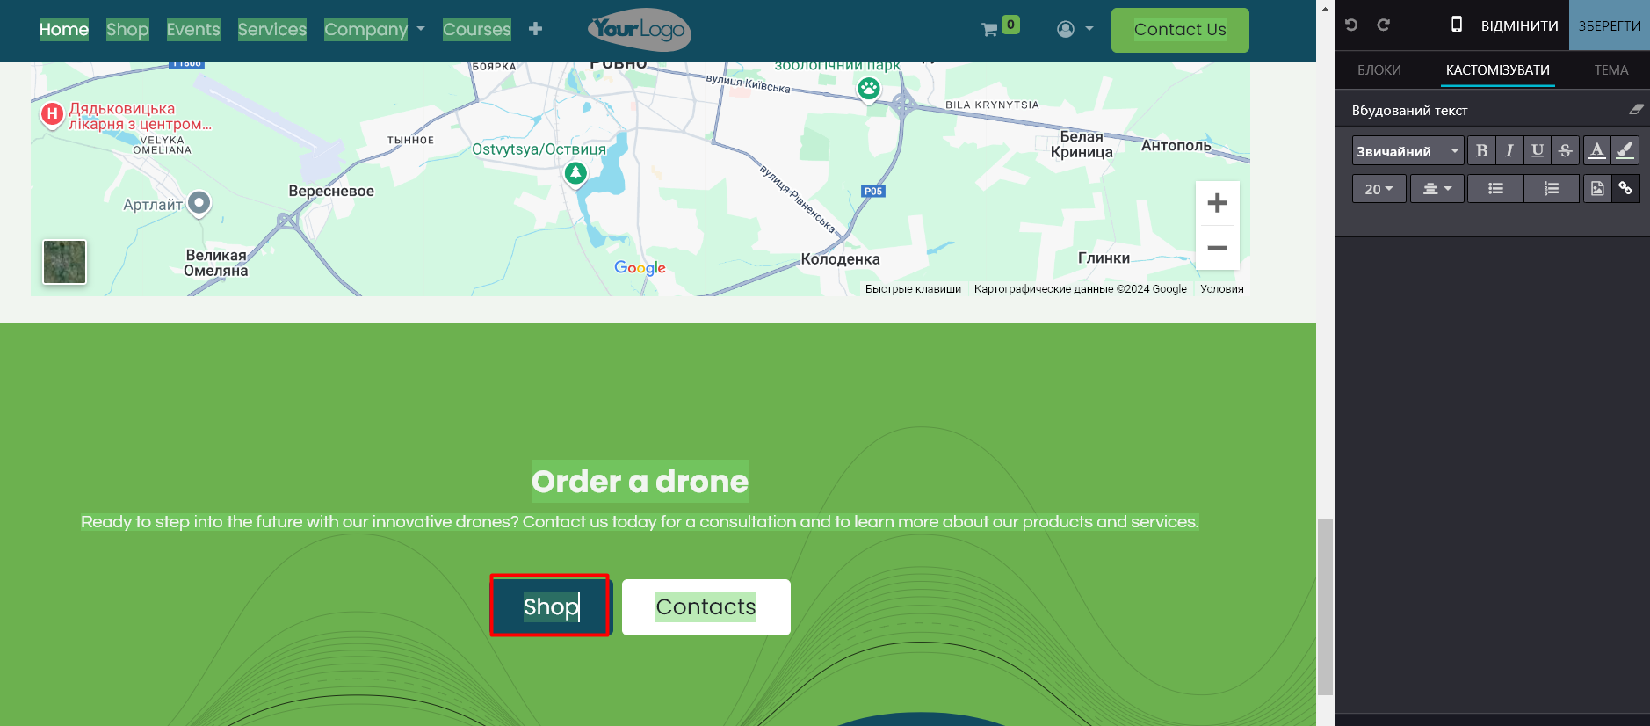Toggle italic formatting
This screenshot has height=726, width=1650.
[x=1509, y=150]
